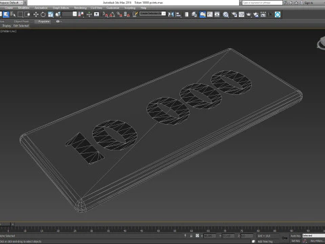Image resolution: width=325 pixels, height=244 pixels.
Task: Open the reference coordinate system dropdown
Action: (x=70, y=14)
